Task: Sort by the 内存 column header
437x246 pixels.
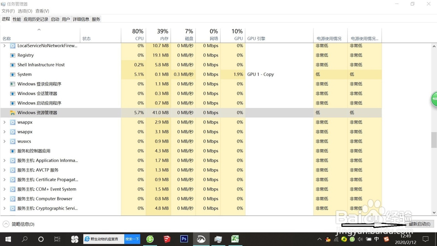Action: pos(158,35)
